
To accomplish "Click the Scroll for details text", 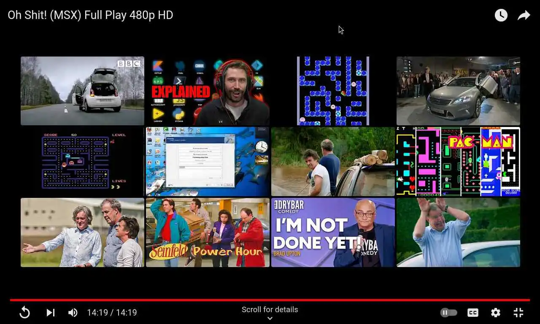I will 270,310.
